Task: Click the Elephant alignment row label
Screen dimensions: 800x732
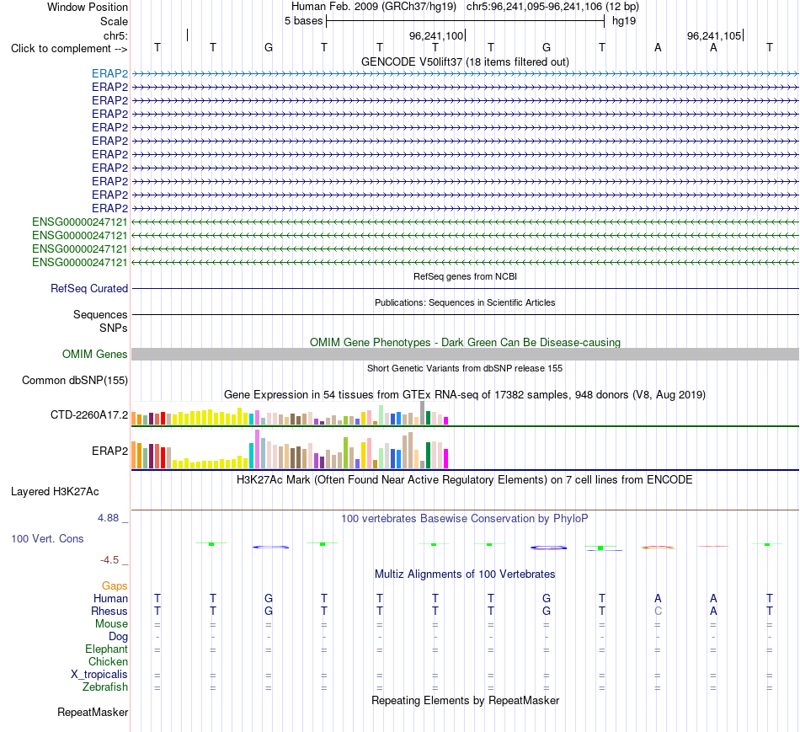Action: click(106, 649)
